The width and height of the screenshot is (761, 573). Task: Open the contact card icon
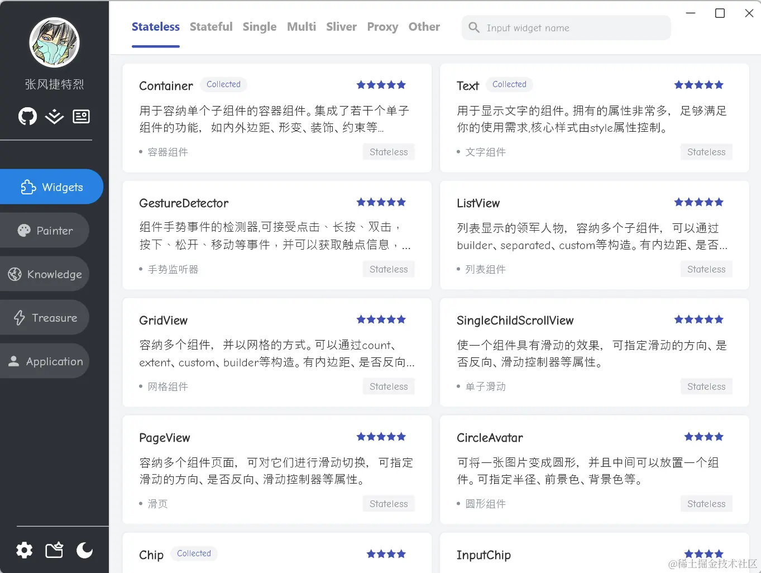point(81,116)
